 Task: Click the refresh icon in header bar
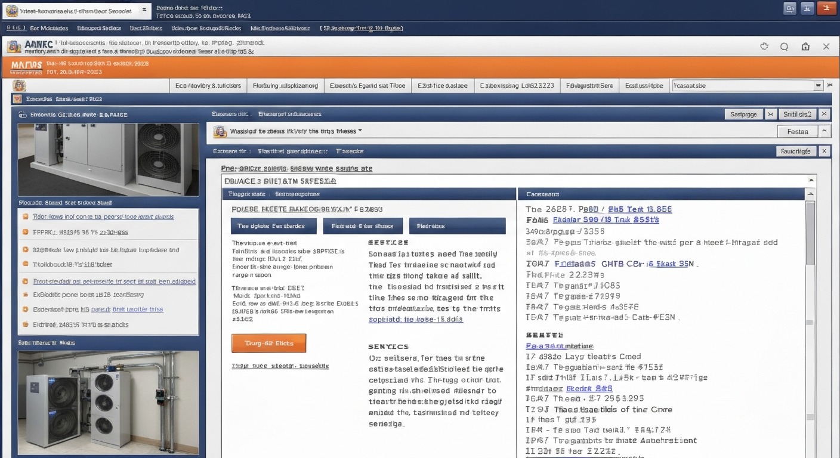[764, 47]
